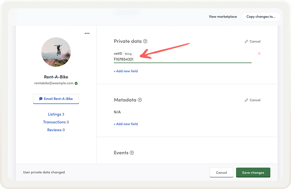Open the Reviews 0 link

[56, 130]
